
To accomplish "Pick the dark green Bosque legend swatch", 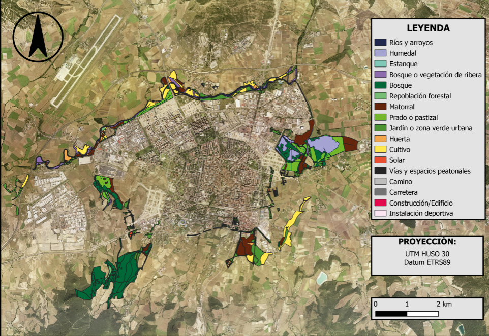I will pos(380,85).
